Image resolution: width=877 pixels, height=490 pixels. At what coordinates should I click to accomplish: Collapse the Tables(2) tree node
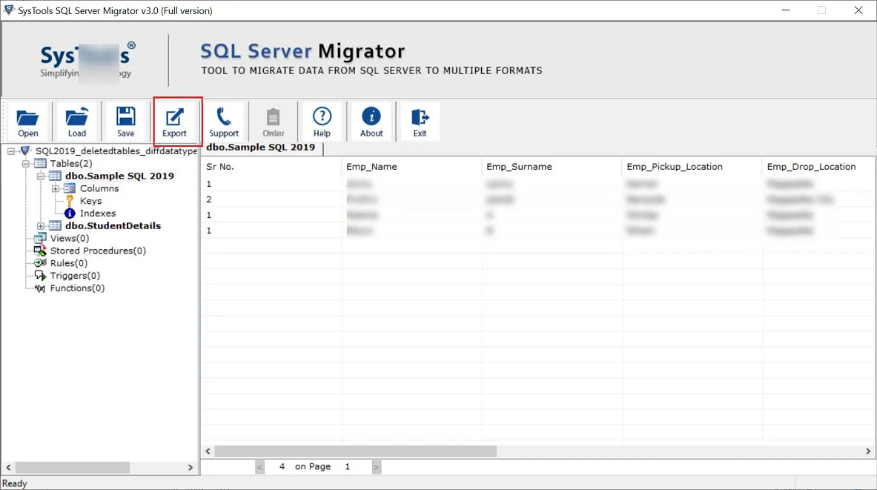pos(26,163)
